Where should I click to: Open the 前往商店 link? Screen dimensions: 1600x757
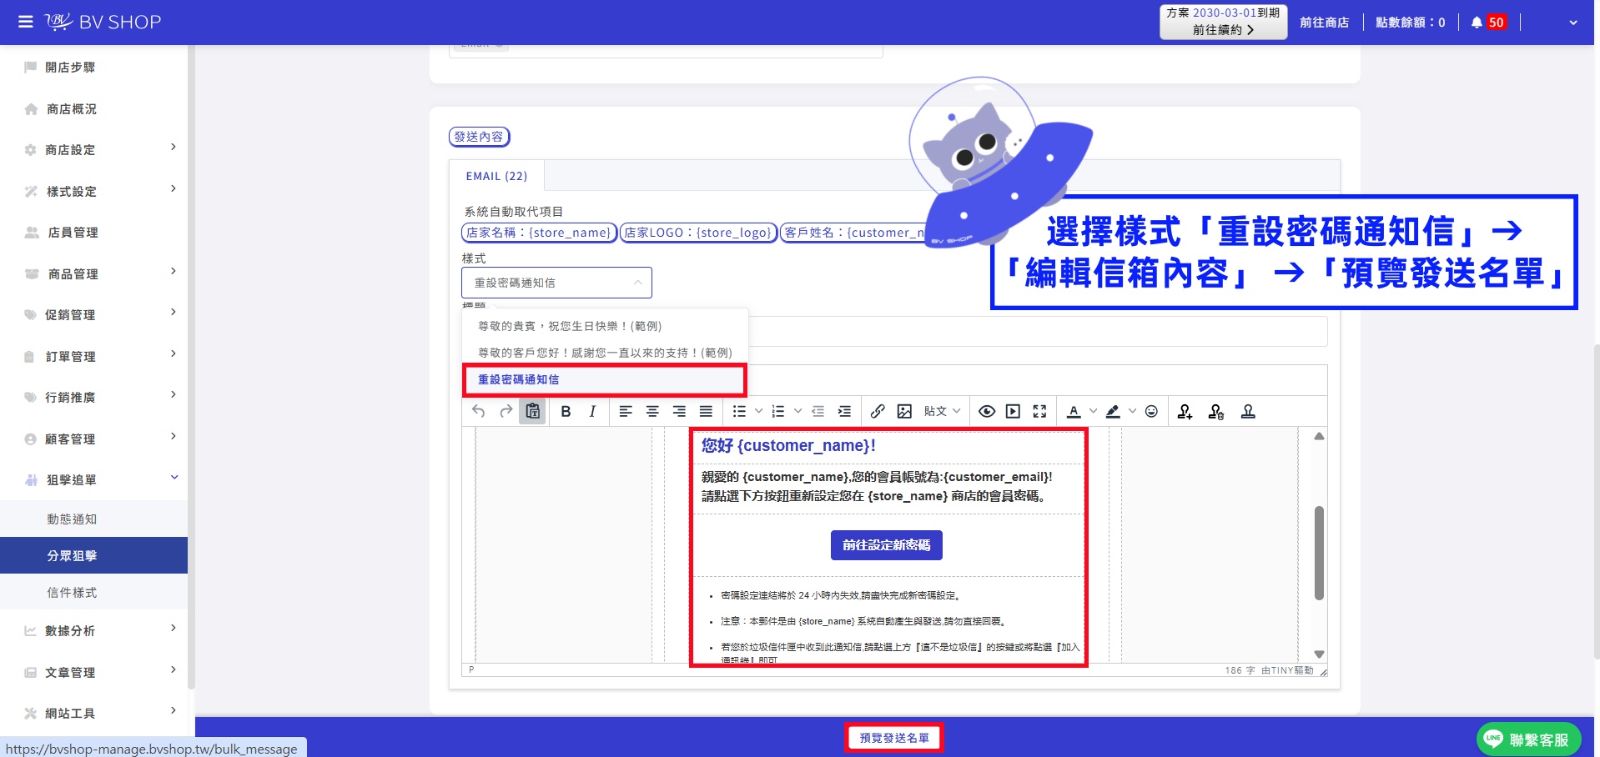click(x=1324, y=23)
